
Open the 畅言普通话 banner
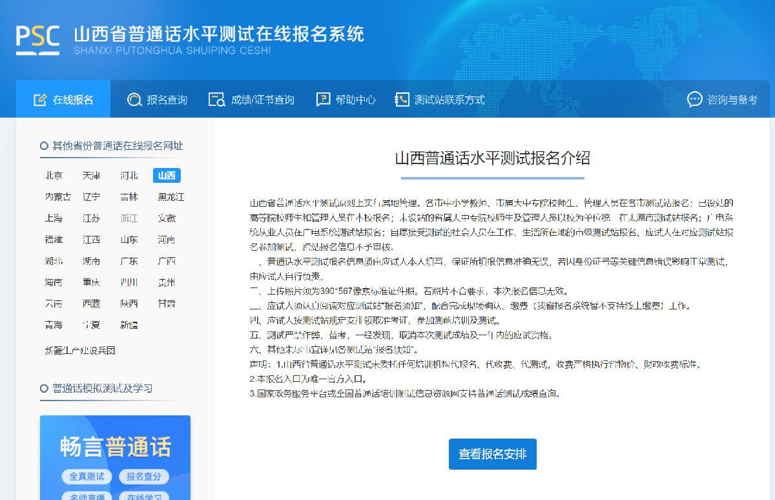point(115,447)
